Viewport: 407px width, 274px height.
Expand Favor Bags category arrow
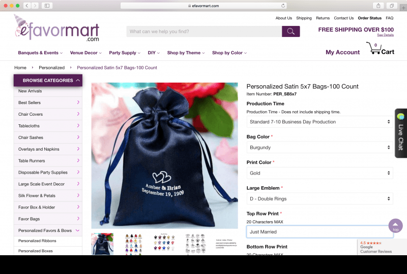point(78,219)
